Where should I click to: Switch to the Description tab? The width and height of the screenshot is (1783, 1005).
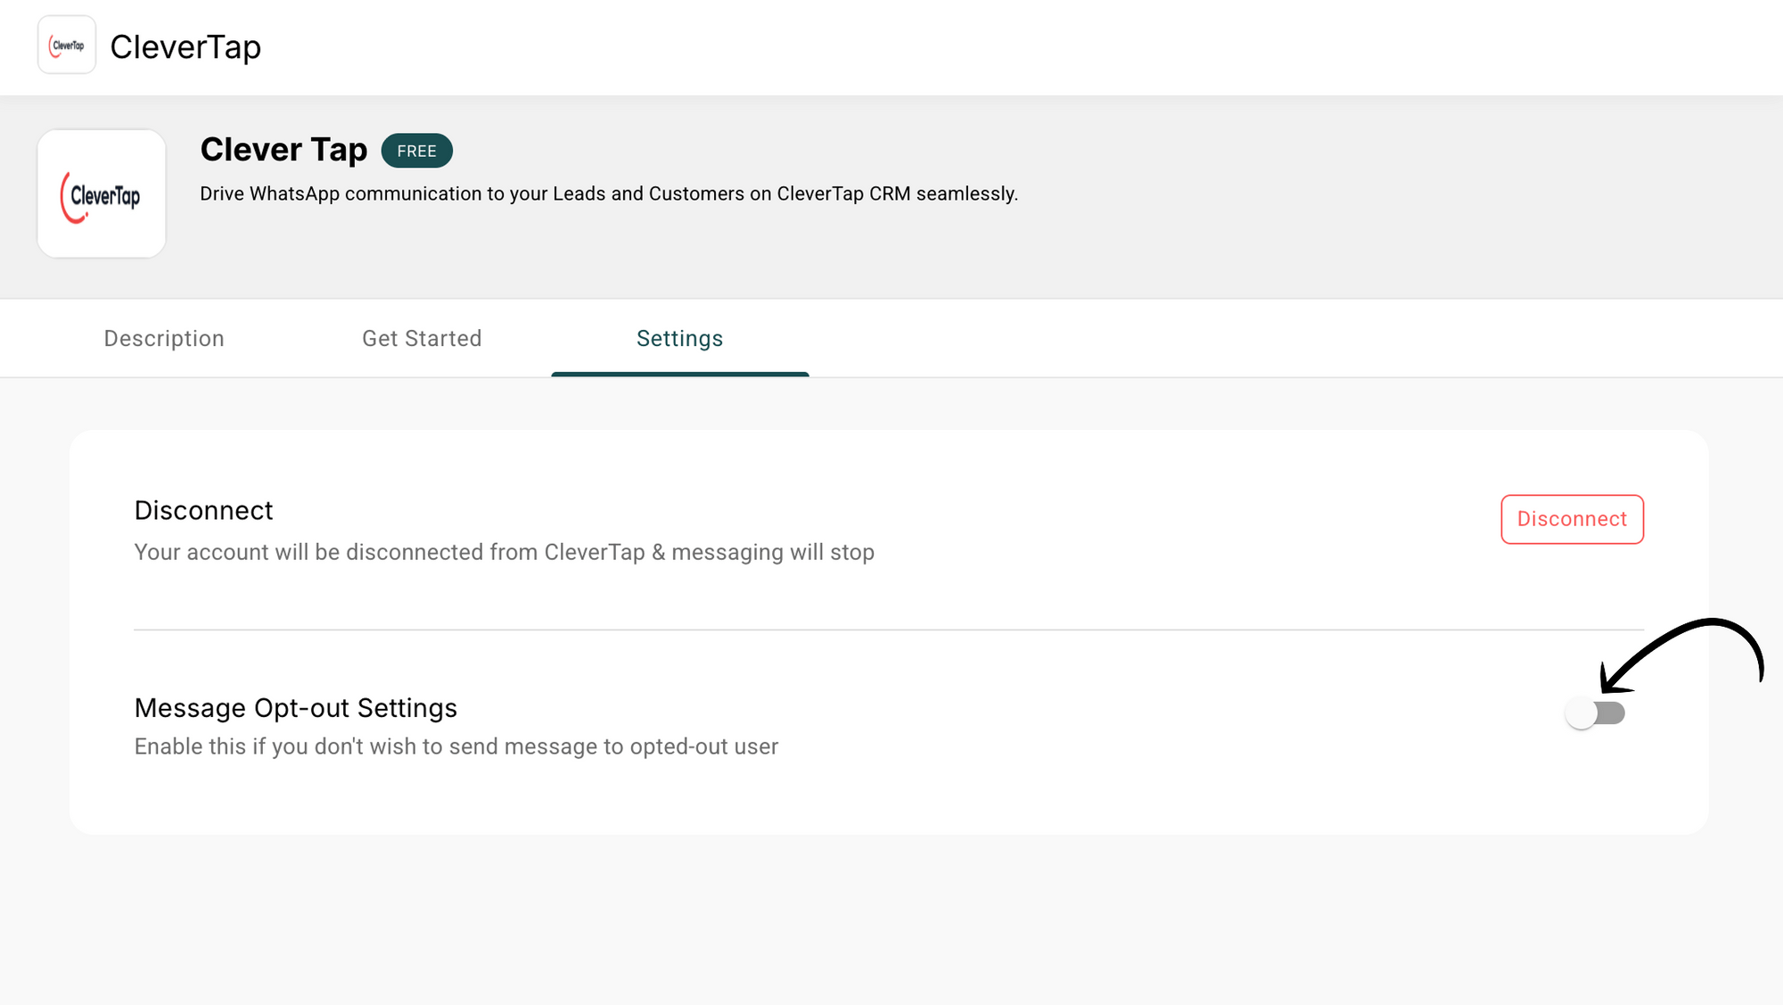(x=164, y=338)
